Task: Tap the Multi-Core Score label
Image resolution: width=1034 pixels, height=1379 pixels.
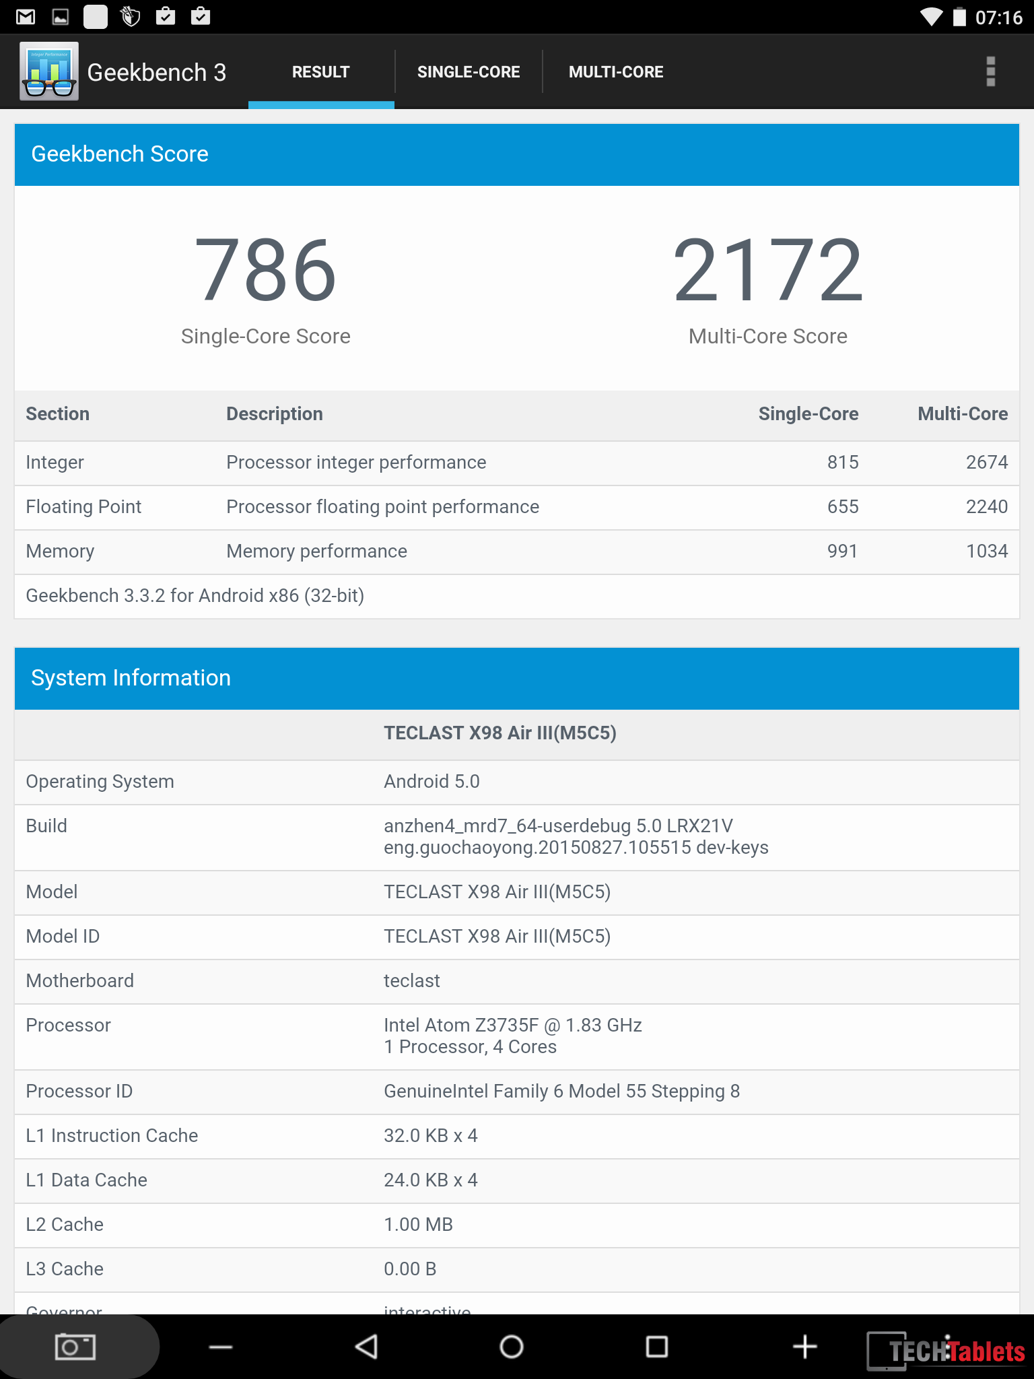Action: (768, 336)
